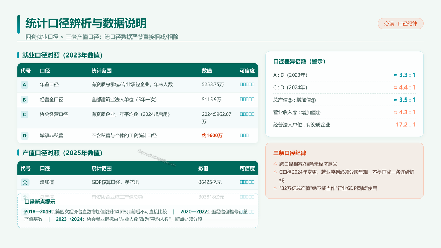
Task: Select the faded value 303818亿元
Action: (211, 197)
